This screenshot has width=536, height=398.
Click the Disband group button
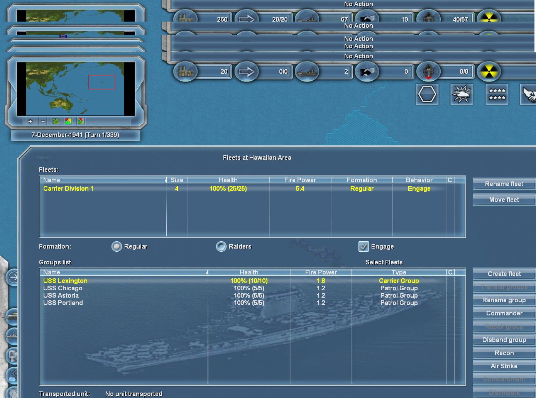pyautogui.click(x=504, y=340)
